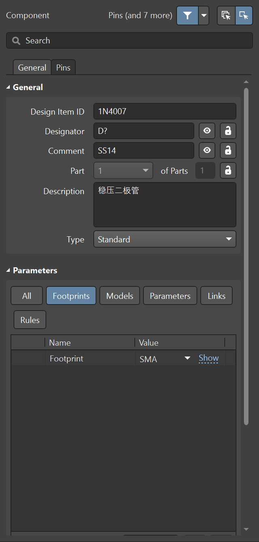Toggle the select-from-all-documents cursor icon
The width and height of the screenshot is (259, 542).
[x=226, y=16]
